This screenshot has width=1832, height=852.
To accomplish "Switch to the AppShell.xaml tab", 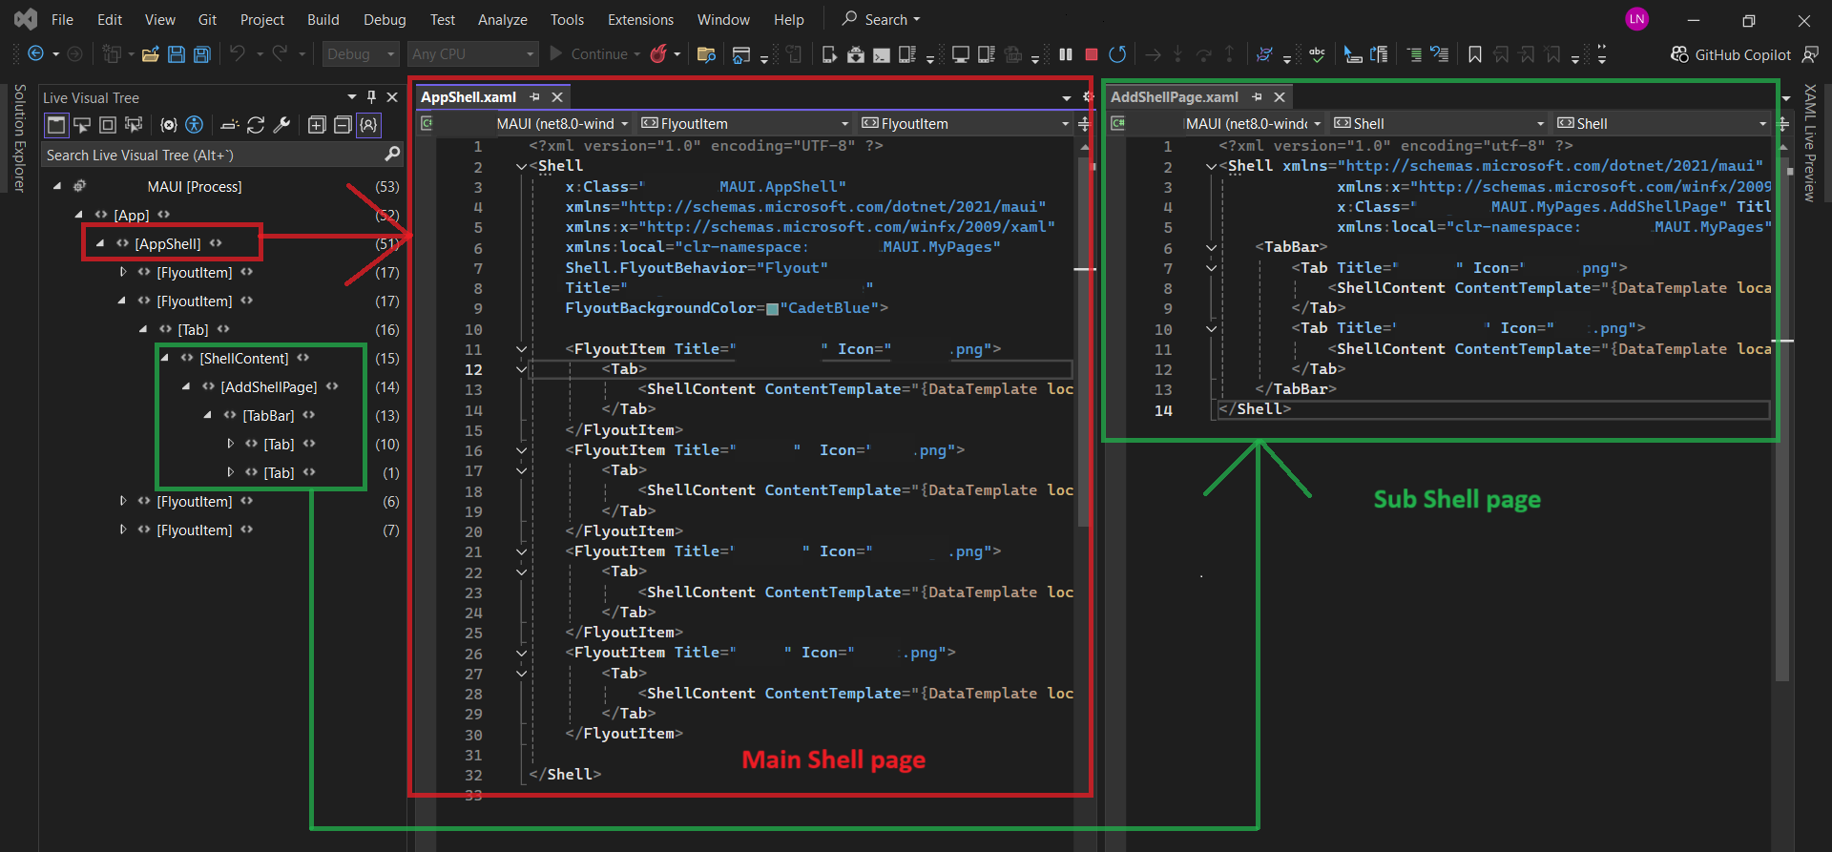I will 468,97.
